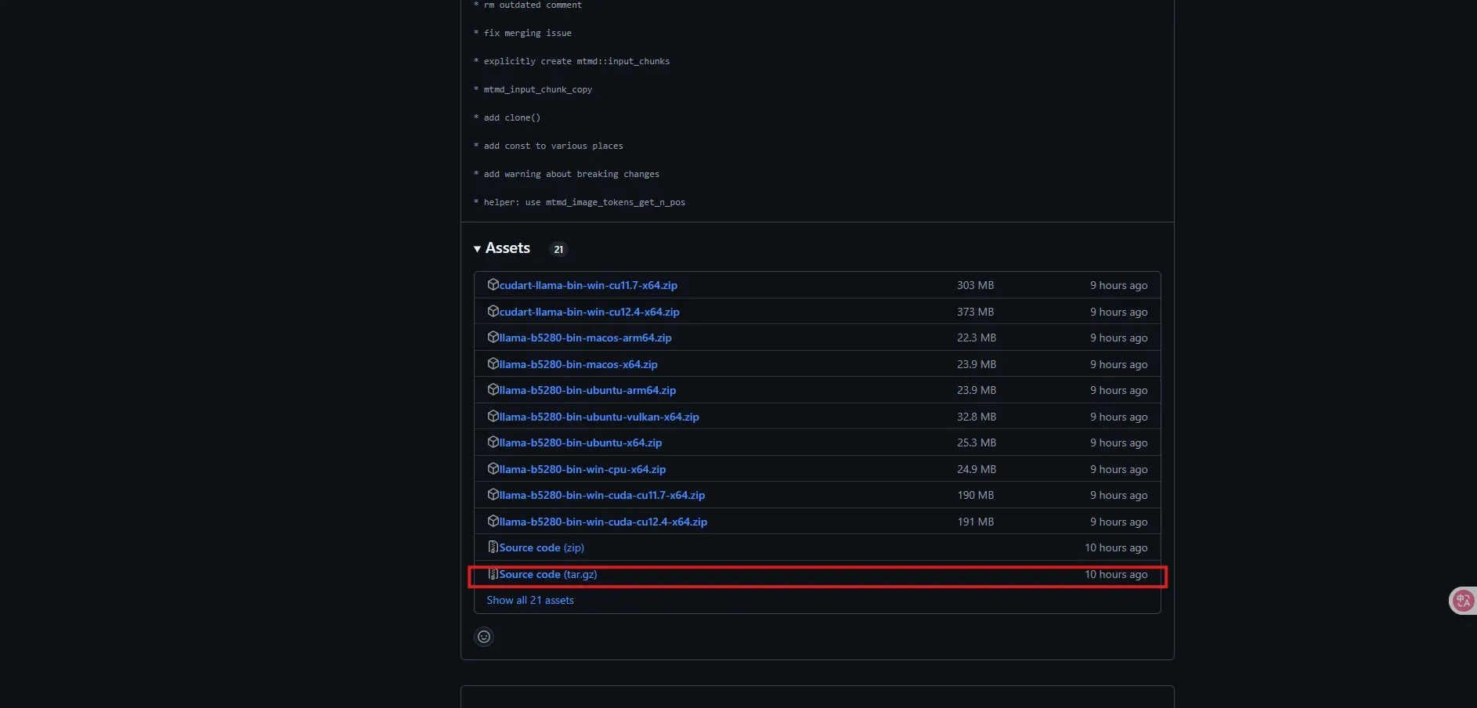Show all 21 assets
1477x708 pixels.
pos(530,600)
